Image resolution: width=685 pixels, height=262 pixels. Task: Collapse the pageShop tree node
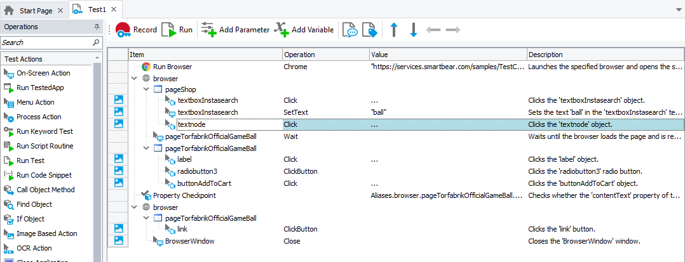pyautogui.click(x=146, y=89)
